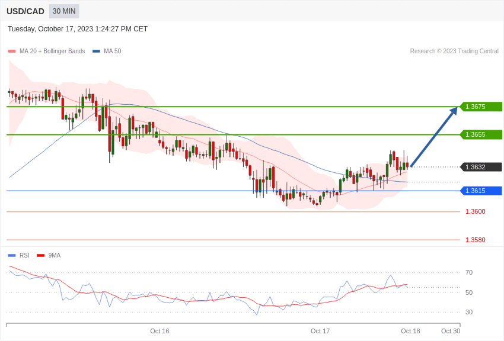Click the date and time stamp text

coord(78,29)
